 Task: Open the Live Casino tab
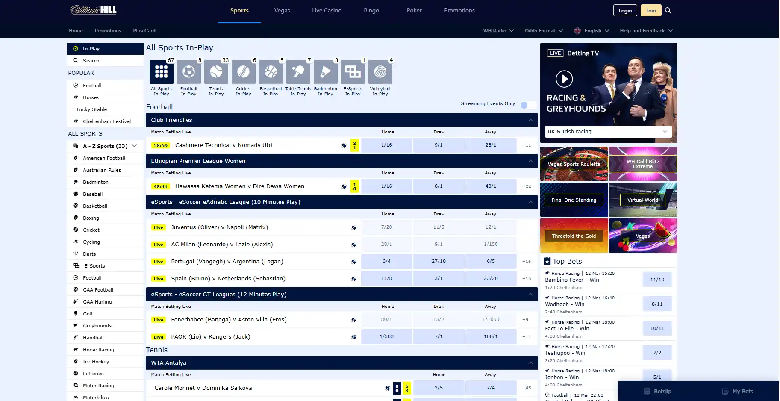tap(327, 11)
